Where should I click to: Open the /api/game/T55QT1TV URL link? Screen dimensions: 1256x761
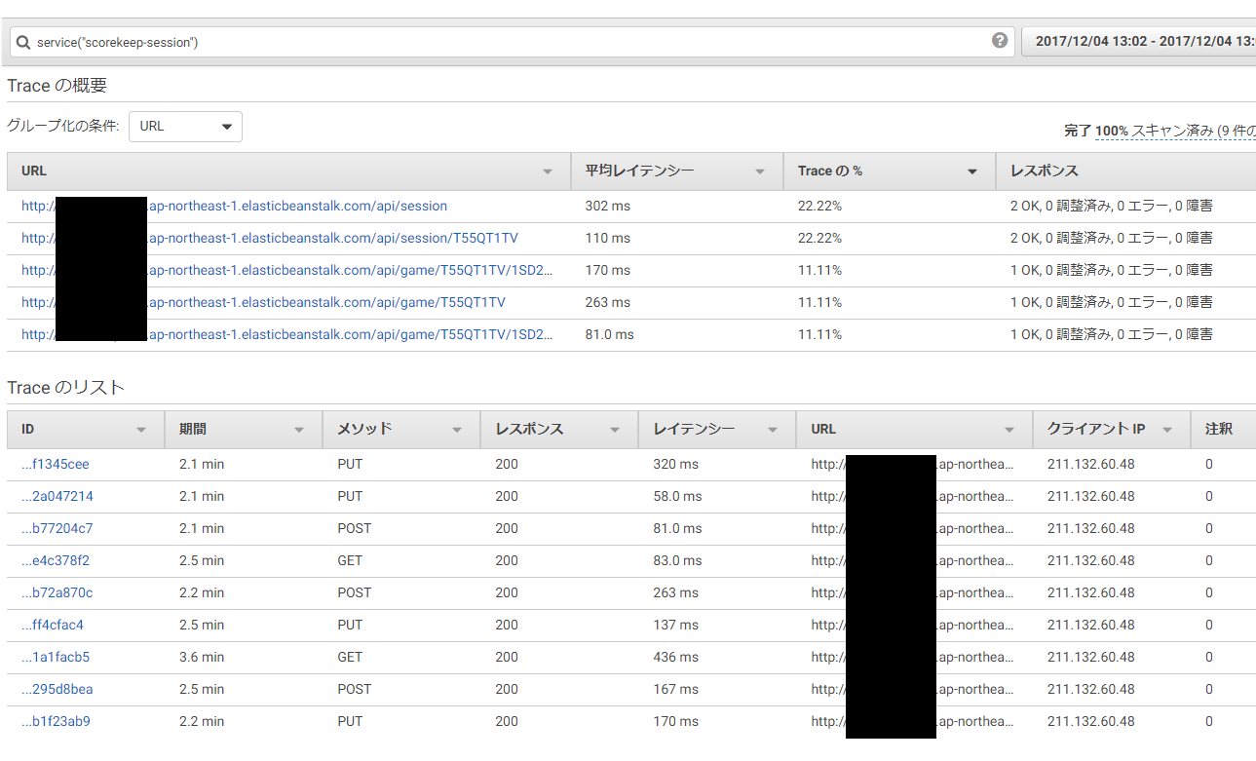(x=263, y=302)
